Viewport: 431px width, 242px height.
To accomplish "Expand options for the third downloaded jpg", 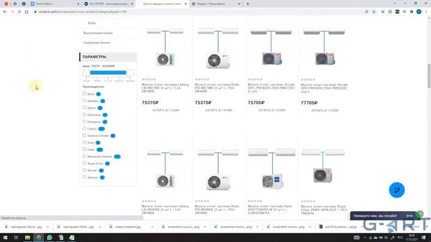I will pos(152,227).
